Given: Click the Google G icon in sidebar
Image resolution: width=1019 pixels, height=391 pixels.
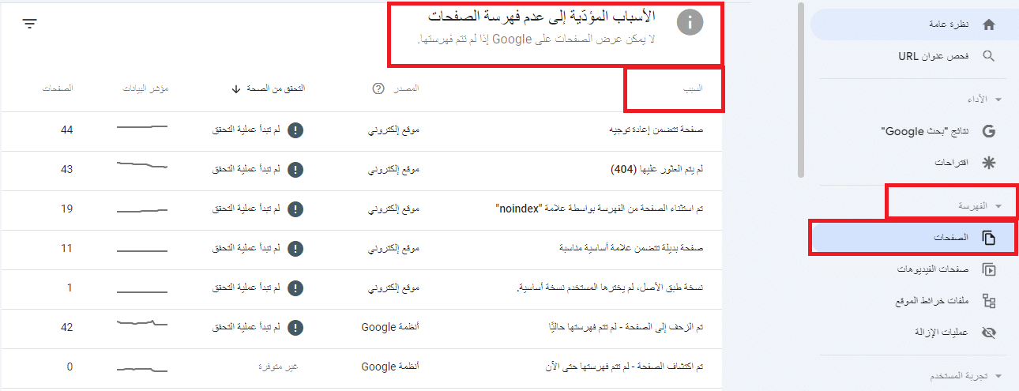Looking at the screenshot, I should tap(988, 130).
